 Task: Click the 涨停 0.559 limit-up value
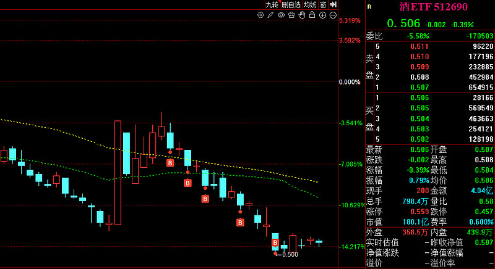click(x=420, y=212)
